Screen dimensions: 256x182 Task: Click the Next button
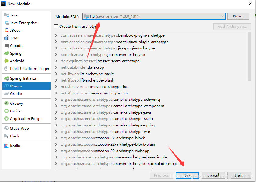coord(187,175)
